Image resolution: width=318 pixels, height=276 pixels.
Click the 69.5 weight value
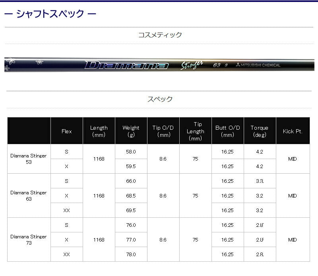[131, 211]
